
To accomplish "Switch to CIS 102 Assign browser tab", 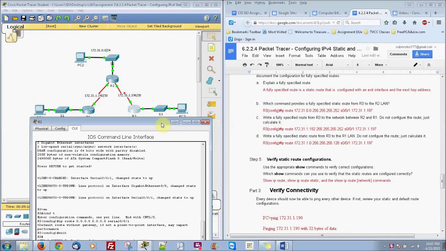I will click(x=249, y=13).
